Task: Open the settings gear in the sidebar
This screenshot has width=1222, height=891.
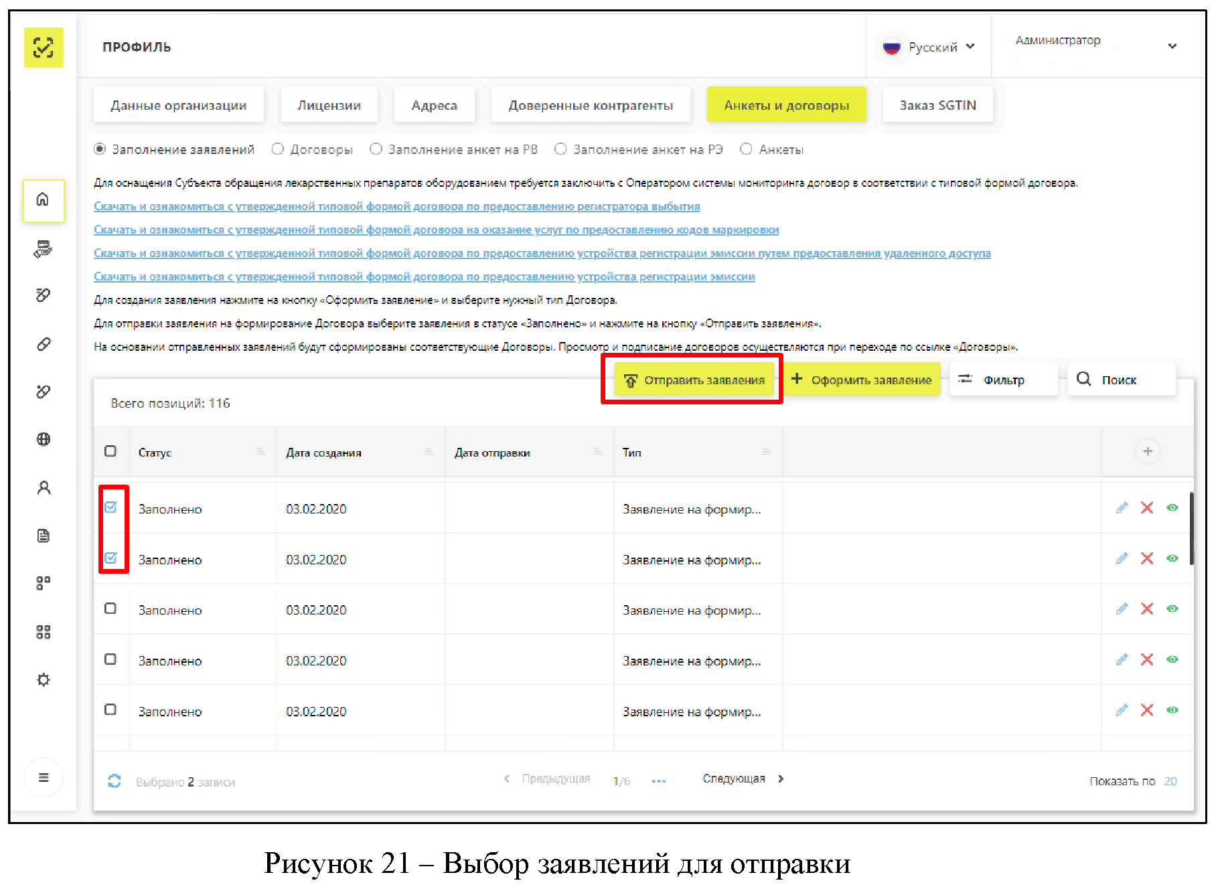Action: pyautogui.click(x=44, y=679)
